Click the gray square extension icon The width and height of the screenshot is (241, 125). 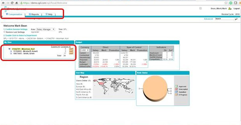(235, 3)
